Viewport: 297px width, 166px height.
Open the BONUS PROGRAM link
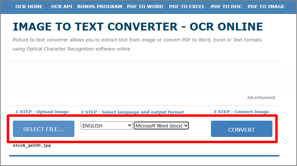[99, 7]
